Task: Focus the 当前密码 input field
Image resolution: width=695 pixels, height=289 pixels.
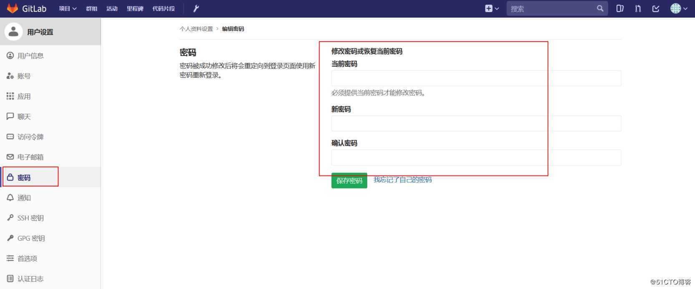Action: [x=476, y=78]
